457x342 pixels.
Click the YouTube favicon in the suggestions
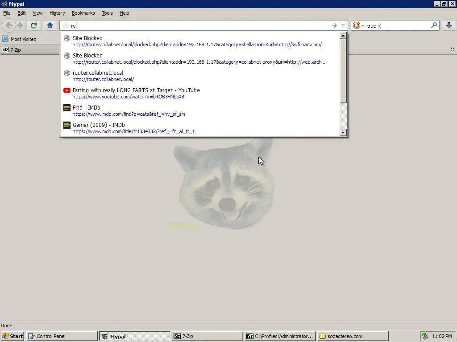click(67, 90)
